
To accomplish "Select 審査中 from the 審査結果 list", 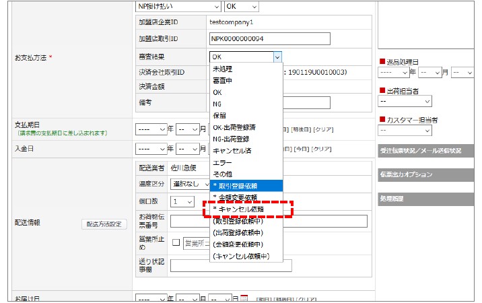I will pyautogui.click(x=246, y=81).
